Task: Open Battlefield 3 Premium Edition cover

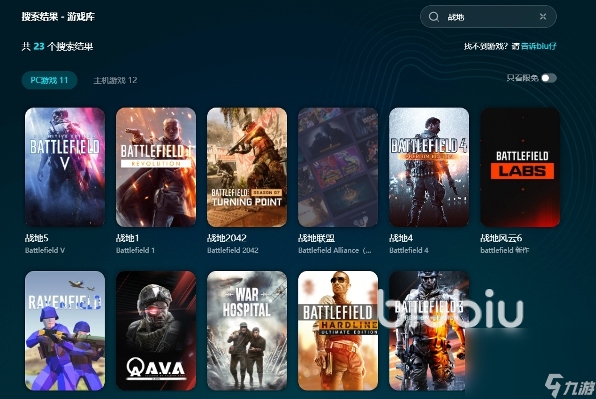Action: 429,331
